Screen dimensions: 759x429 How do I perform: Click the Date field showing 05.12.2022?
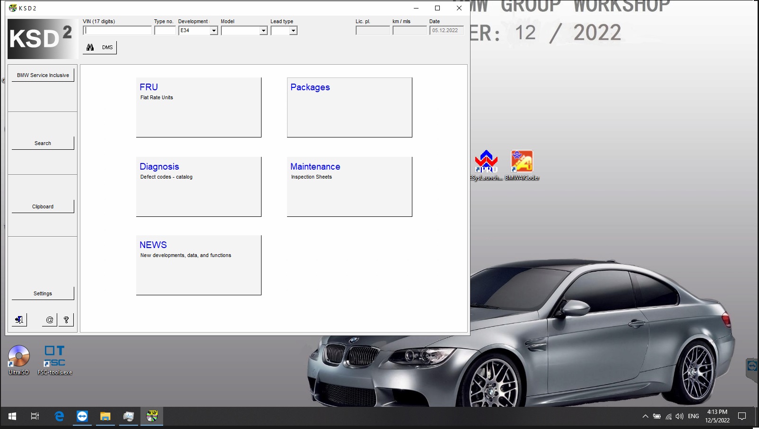coord(446,30)
